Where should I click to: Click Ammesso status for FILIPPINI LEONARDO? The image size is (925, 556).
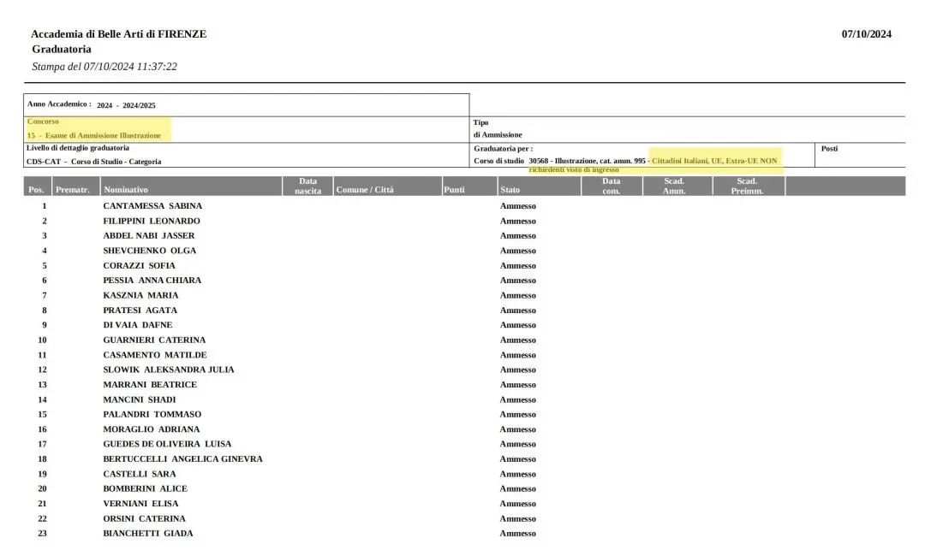tap(517, 222)
